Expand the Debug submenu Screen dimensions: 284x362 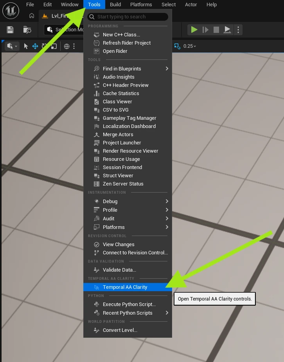coord(128,201)
